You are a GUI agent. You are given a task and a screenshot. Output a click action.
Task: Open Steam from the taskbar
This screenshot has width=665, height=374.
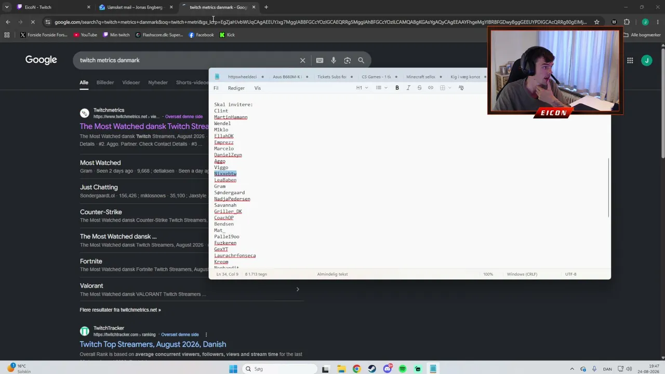(372, 369)
